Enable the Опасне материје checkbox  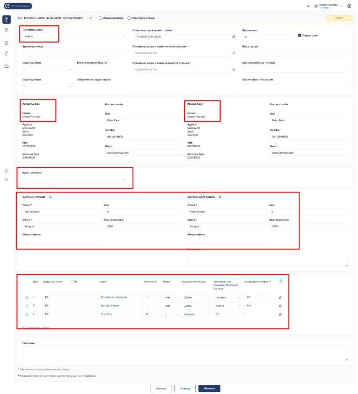(x=100, y=18)
